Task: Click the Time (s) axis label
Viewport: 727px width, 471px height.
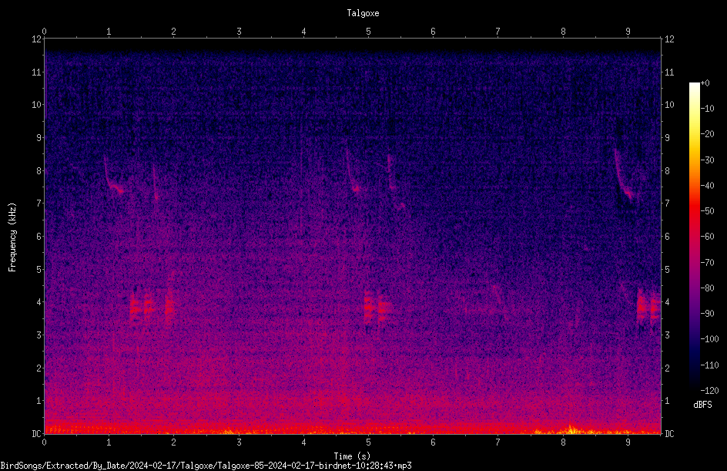Action: click(352, 456)
